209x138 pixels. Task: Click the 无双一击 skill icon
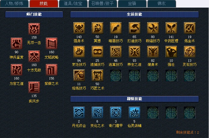[x=34, y=29]
